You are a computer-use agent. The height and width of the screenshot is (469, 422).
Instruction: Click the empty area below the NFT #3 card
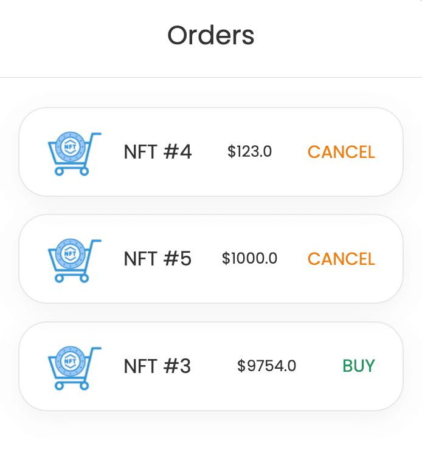pyautogui.click(x=211, y=441)
